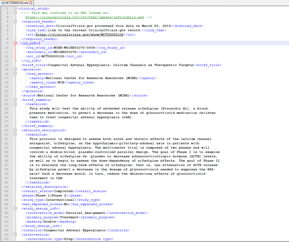Screen dimensions: 289x242
Task: Collapse the lead_sponsor element
Action: [x=15, y=73]
